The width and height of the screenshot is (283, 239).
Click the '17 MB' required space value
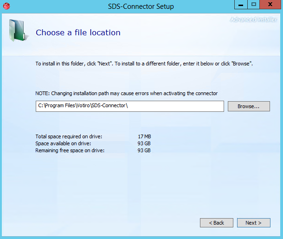(x=144, y=136)
